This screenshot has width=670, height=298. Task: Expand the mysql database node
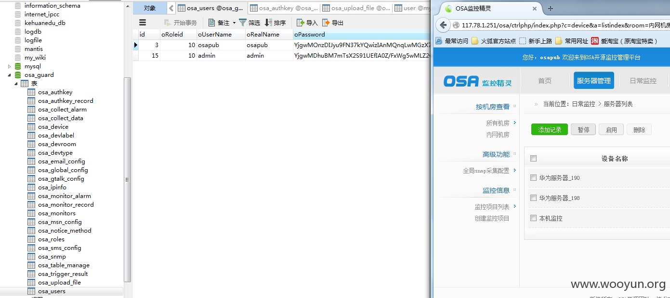pyautogui.click(x=9, y=66)
